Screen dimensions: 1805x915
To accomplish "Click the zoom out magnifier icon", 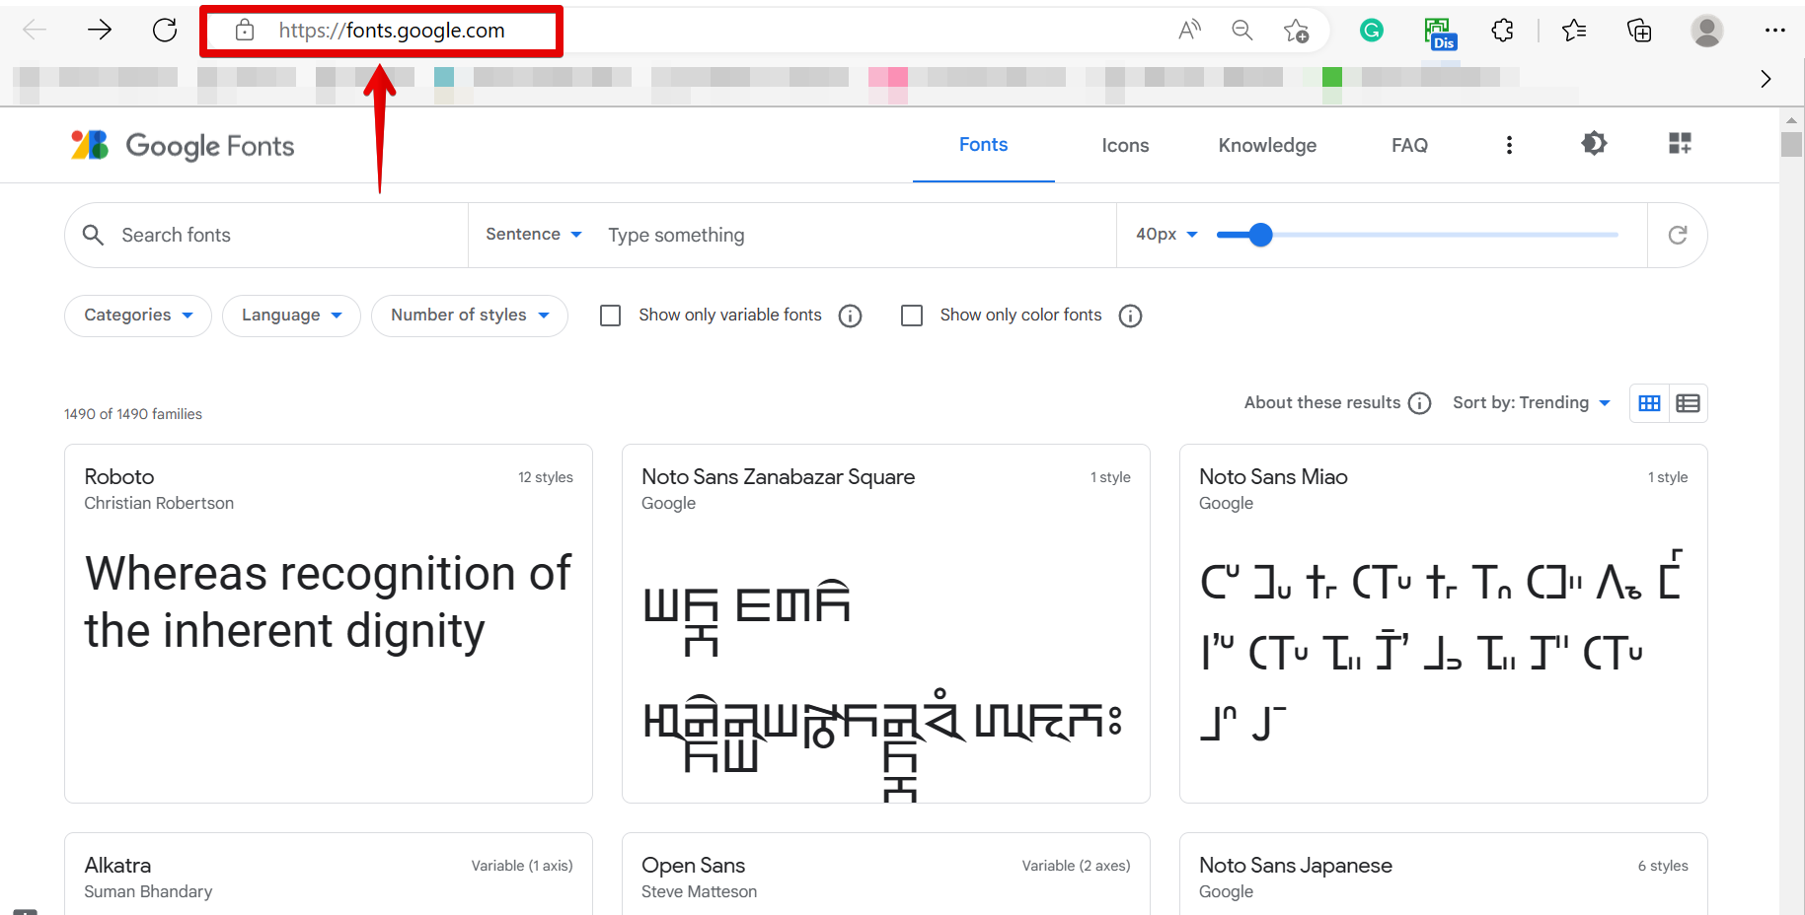I will point(1242,31).
